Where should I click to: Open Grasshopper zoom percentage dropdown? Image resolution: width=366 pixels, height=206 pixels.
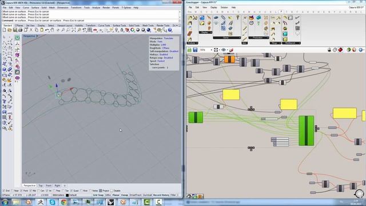pos(212,50)
